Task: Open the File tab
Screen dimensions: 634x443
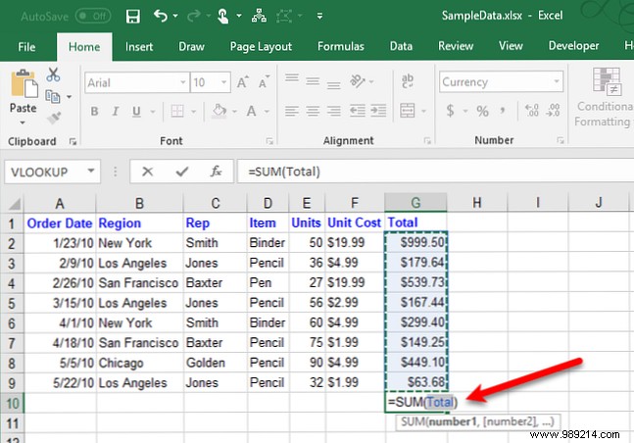Action: (26, 47)
